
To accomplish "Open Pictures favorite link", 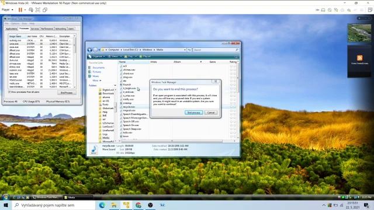I will point(95,72).
